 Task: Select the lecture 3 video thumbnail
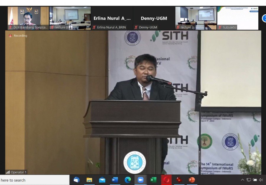coord(70,18)
